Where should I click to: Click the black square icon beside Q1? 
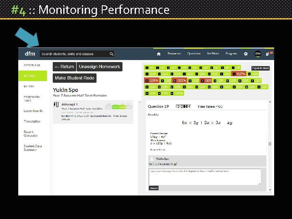tap(147, 68)
